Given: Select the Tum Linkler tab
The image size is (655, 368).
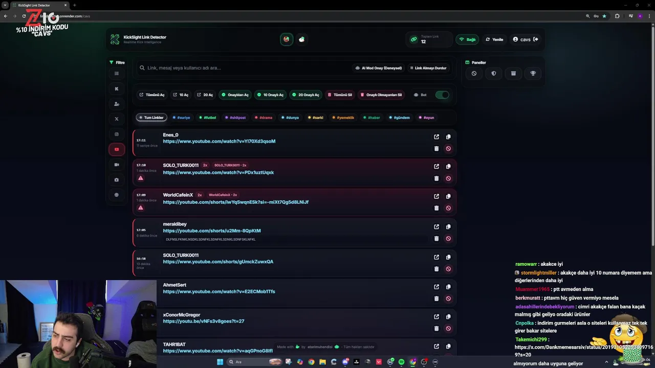Looking at the screenshot, I should pos(151,118).
